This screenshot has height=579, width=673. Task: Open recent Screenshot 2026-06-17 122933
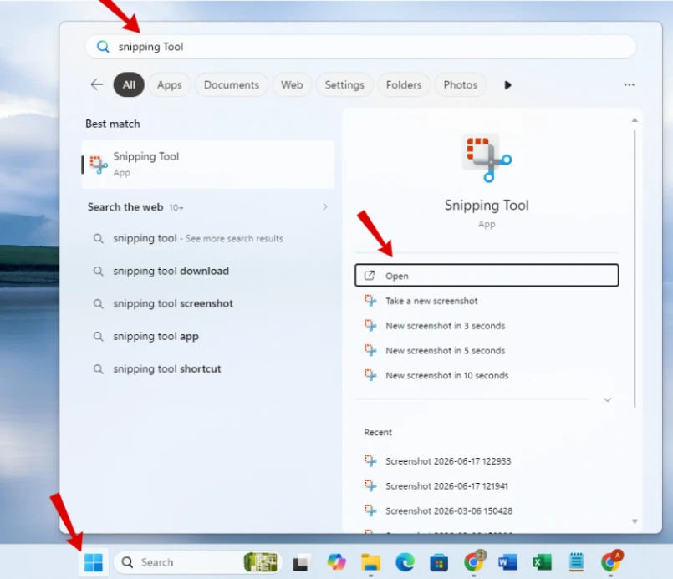487,461
